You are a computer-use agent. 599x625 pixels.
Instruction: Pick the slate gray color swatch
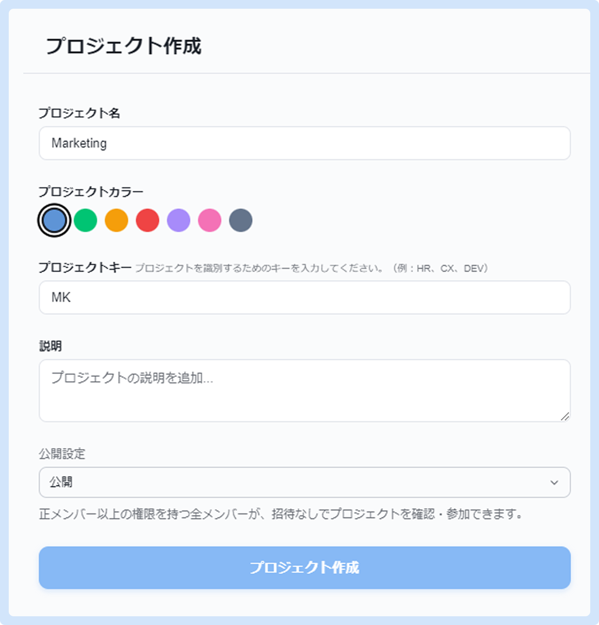(x=241, y=220)
